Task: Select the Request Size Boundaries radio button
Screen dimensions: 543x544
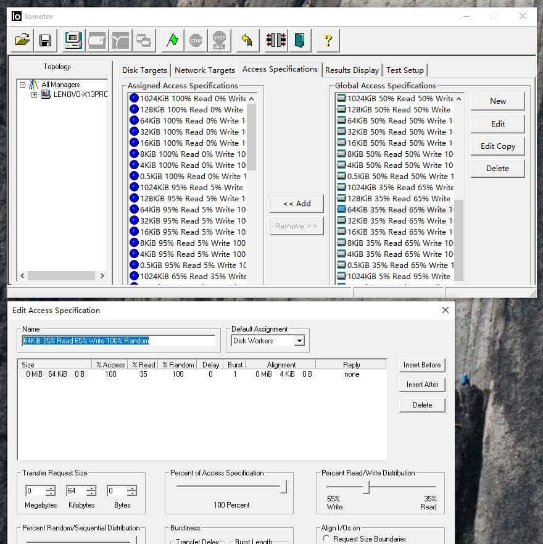Action: tap(326, 538)
